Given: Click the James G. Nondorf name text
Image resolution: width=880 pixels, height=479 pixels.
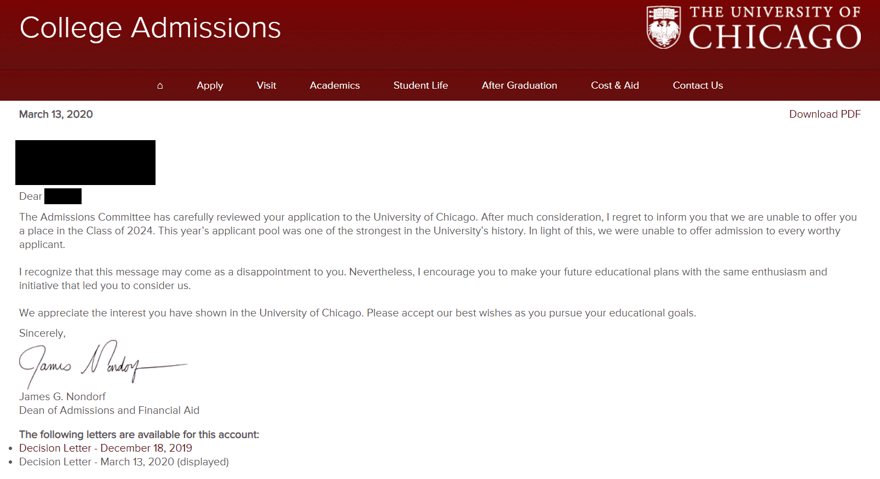Looking at the screenshot, I should point(62,396).
